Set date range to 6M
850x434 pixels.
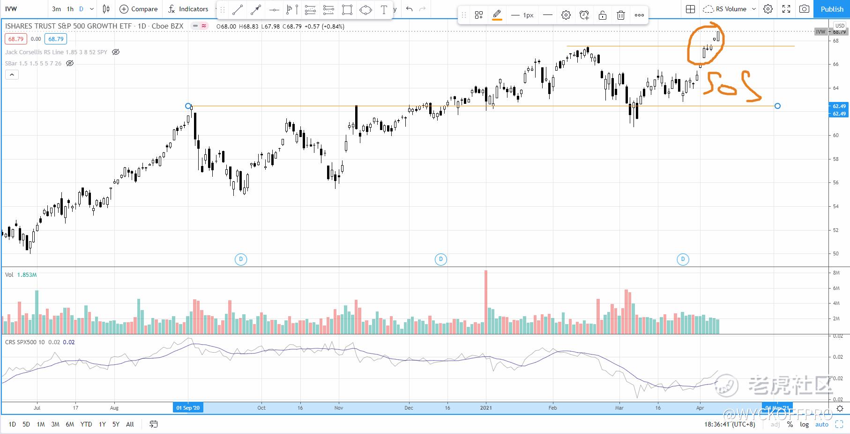click(70, 424)
